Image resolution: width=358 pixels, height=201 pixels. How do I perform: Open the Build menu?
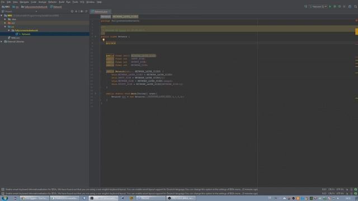[62, 2]
